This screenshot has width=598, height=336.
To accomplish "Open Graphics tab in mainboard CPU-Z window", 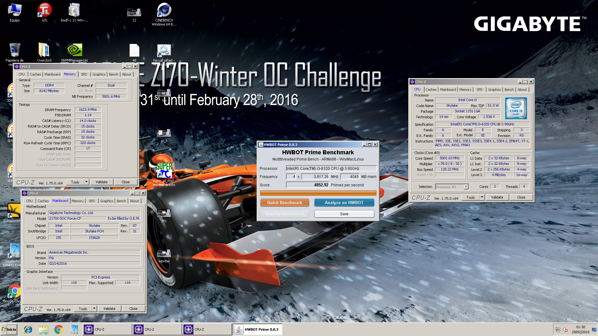I will coord(107,201).
